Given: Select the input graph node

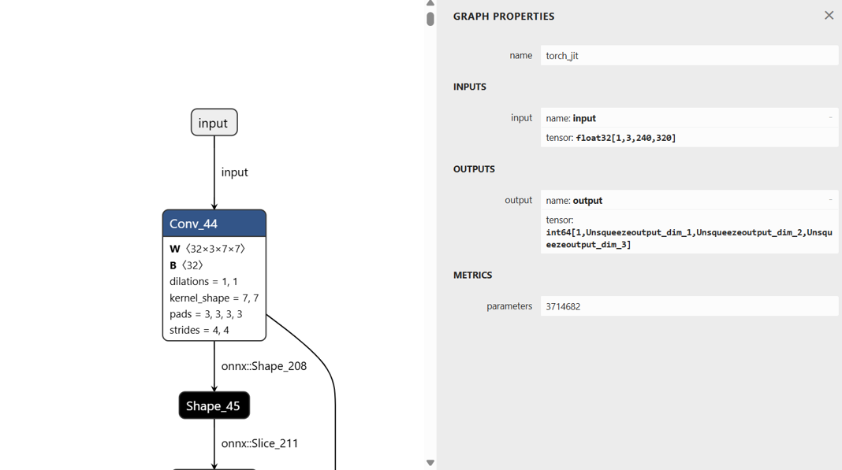Looking at the screenshot, I should pyautogui.click(x=214, y=123).
